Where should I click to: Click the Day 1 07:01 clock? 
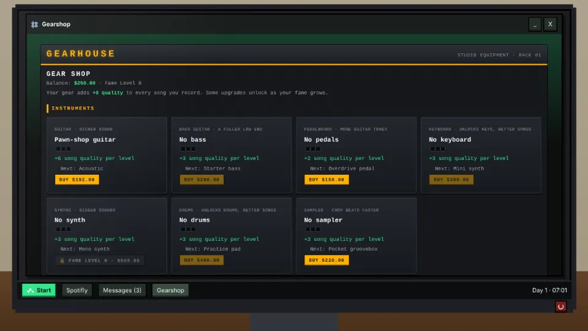pos(549,290)
